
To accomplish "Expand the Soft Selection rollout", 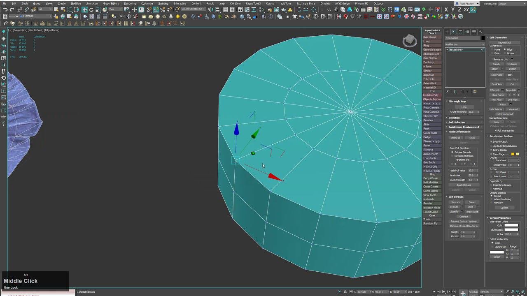I will tap(457, 123).
